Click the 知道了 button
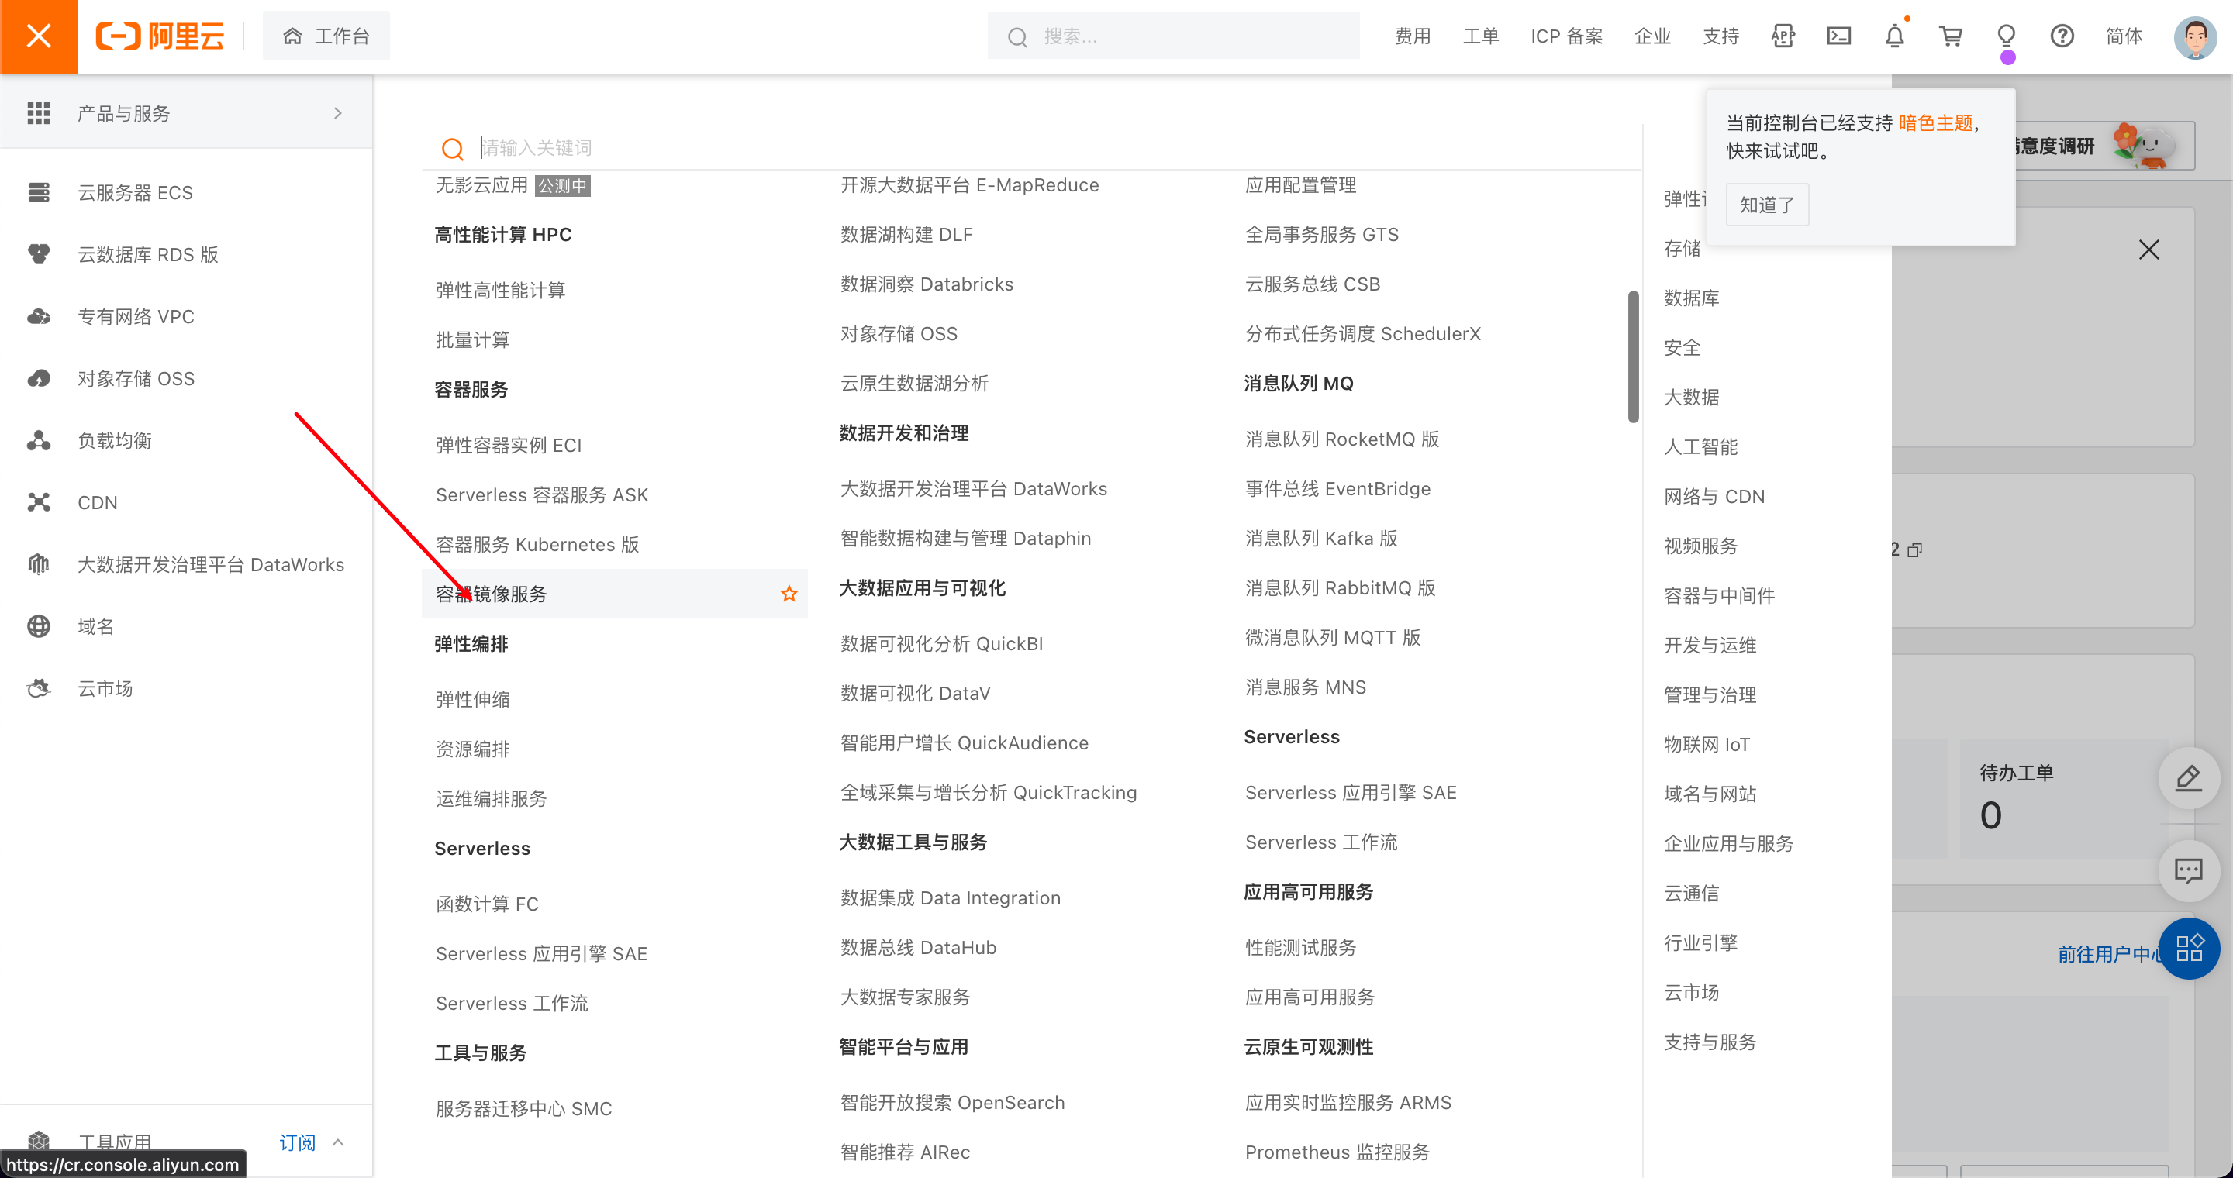Viewport: 2233px width, 1178px height. pyautogui.click(x=1767, y=205)
